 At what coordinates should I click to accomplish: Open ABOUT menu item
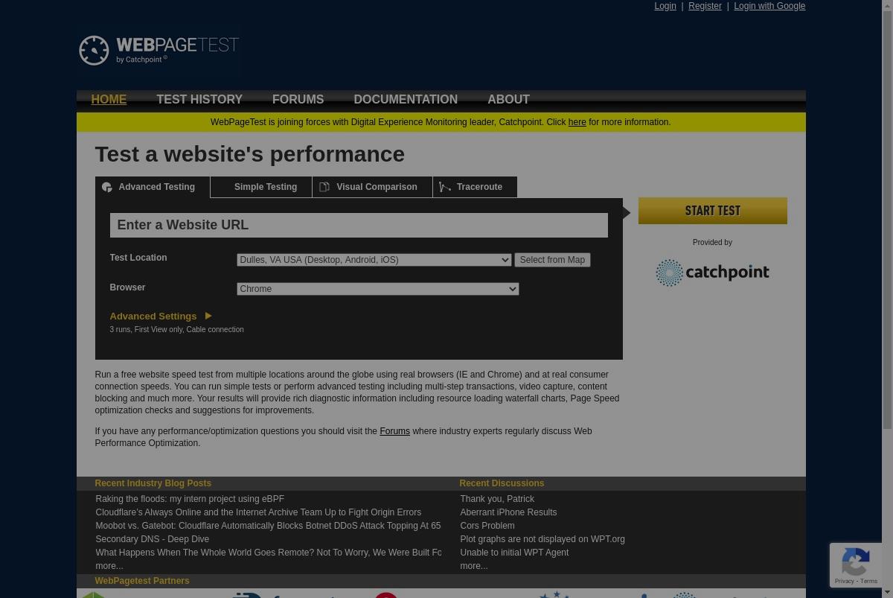tap(508, 100)
